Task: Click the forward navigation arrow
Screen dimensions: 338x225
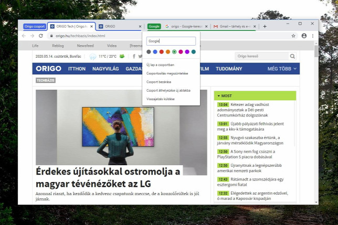Action: tap(33, 36)
